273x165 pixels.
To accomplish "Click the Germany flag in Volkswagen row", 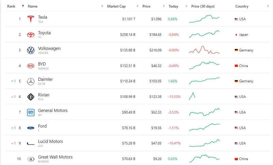I will point(236,50).
